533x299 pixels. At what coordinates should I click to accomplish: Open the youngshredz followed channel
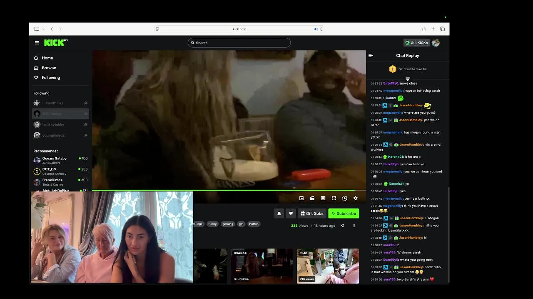61,135
